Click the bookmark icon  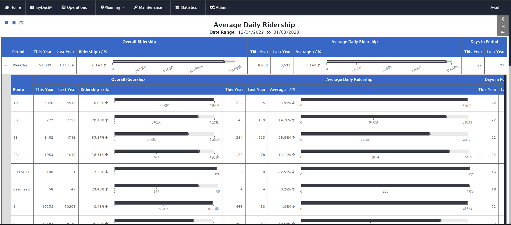(x=6, y=23)
